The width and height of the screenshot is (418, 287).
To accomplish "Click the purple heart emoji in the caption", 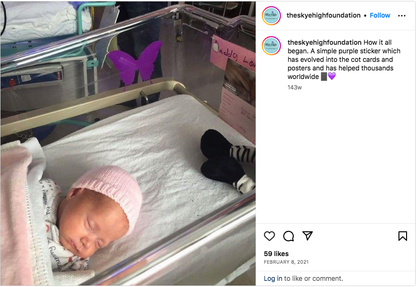I will [332, 77].
